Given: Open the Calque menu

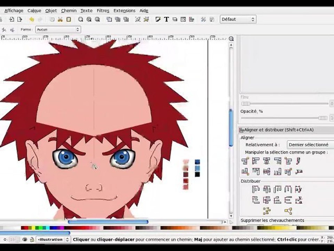Looking at the screenshot, I should tap(34, 10).
